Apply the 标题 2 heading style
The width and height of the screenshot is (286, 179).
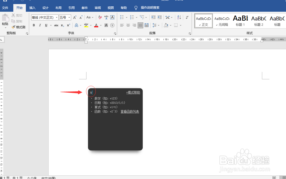tap(259, 21)
